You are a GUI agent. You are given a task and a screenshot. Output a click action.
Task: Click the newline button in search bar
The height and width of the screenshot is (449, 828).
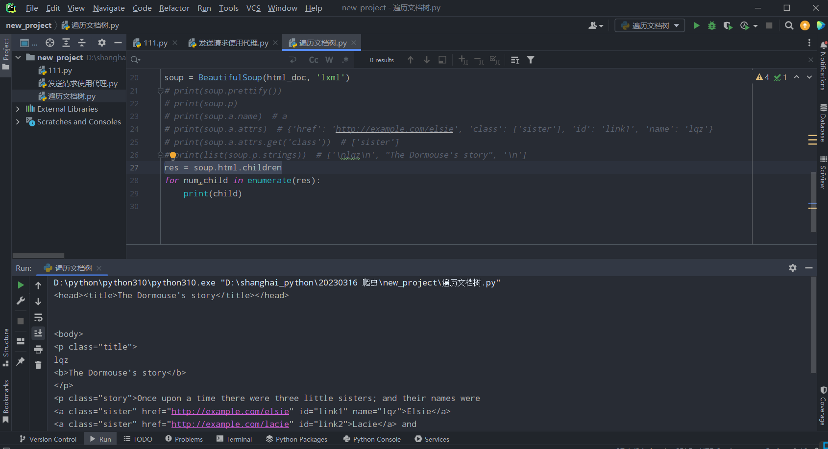[293, 60]
